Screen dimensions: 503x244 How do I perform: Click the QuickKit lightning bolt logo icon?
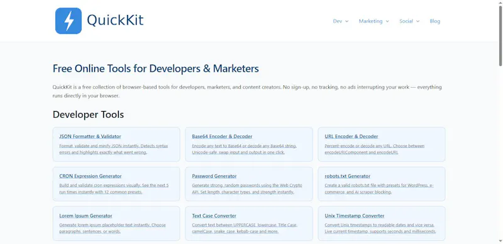point(69,21)
